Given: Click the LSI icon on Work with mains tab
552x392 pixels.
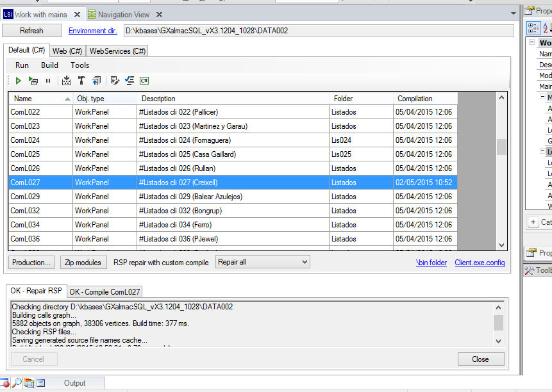Looking at the screenshot, I should (8, 15).
